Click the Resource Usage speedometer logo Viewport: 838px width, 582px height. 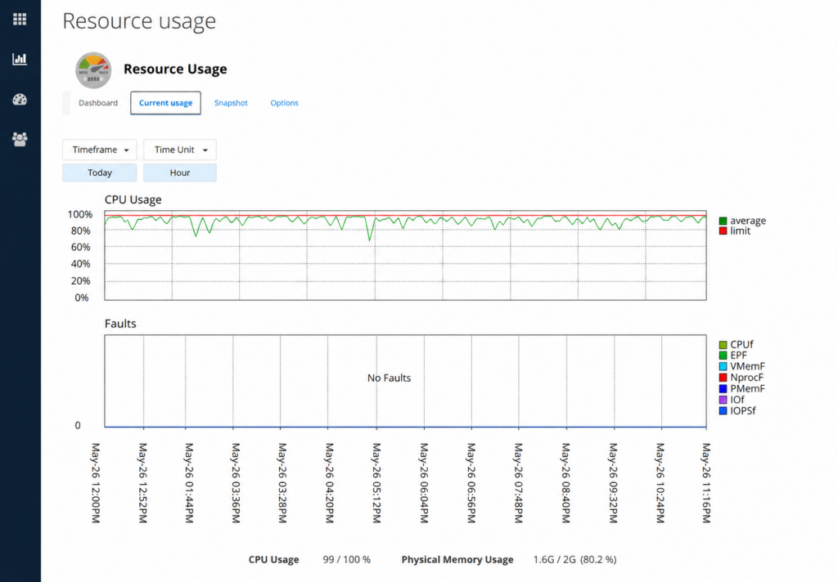coord(93,70)
